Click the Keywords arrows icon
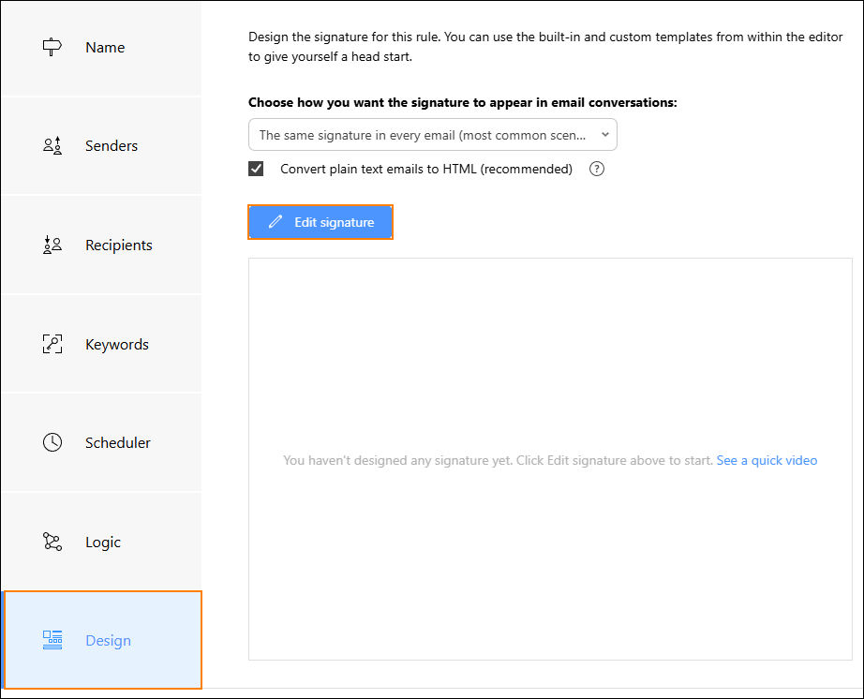Image resolution: width=864 pixels, height=699 pixels. (53, 344)
